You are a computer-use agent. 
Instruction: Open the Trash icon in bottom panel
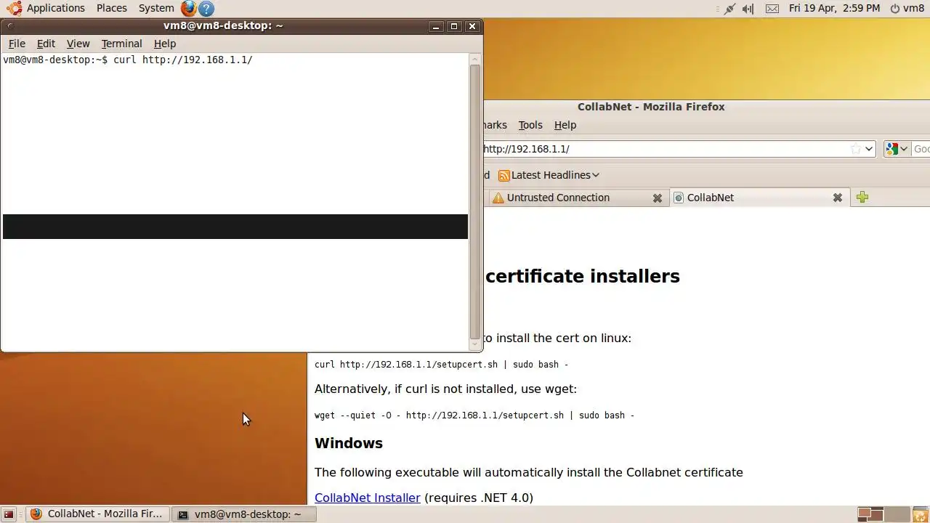(x=921, y=514)
